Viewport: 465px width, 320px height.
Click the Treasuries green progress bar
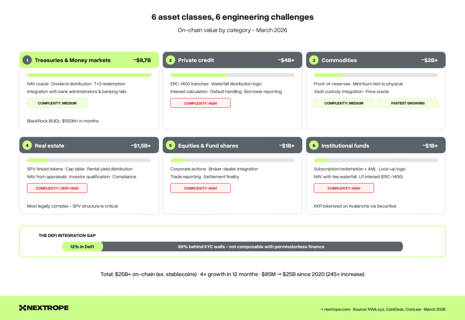click(x=89, y=75)
